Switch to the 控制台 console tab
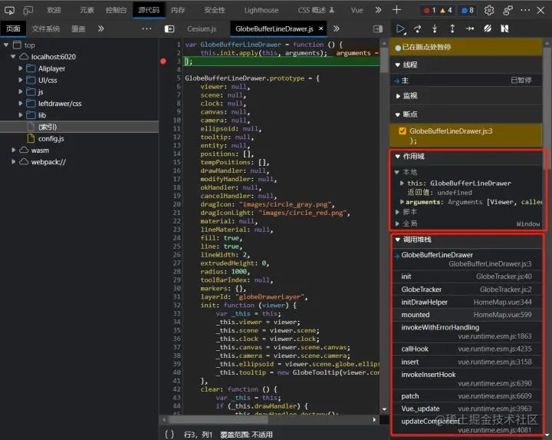This screenshot has width=552, height=440. point(116,10)
